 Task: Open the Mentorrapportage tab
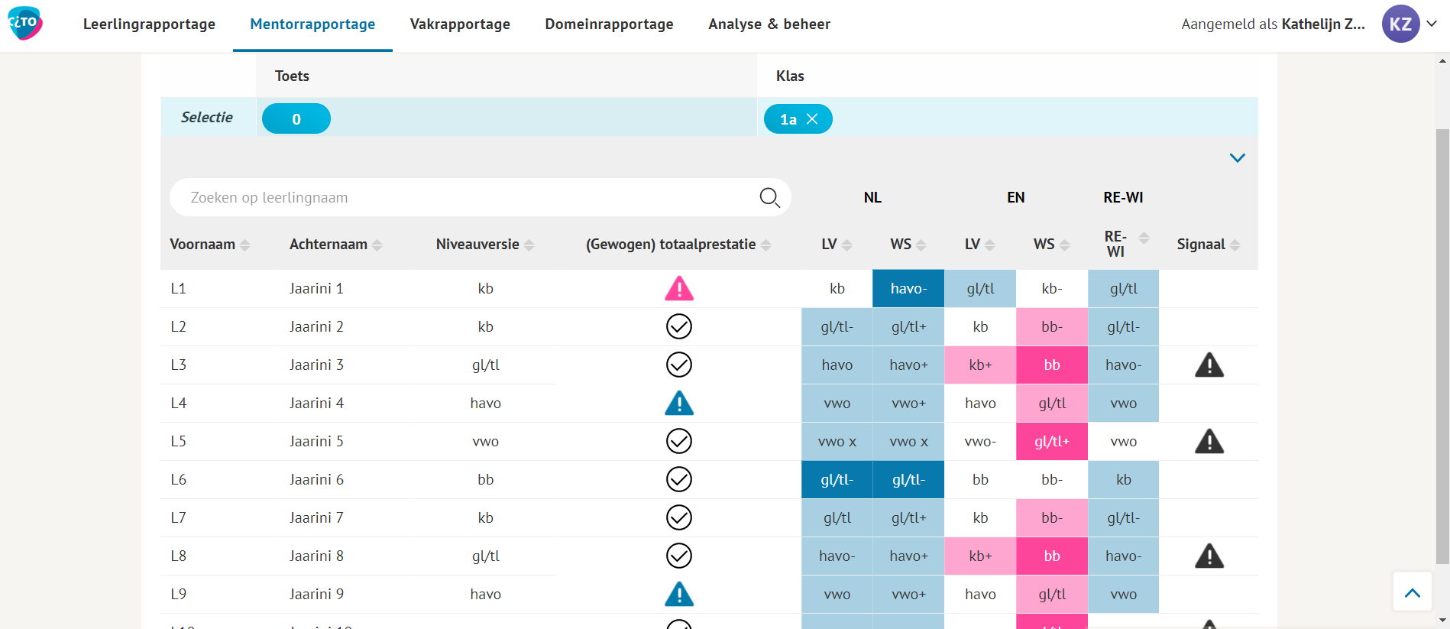click(x=312, y=24)
